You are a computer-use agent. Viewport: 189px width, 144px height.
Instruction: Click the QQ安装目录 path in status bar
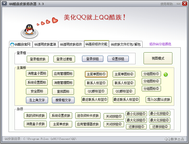[x=40, y=139]
